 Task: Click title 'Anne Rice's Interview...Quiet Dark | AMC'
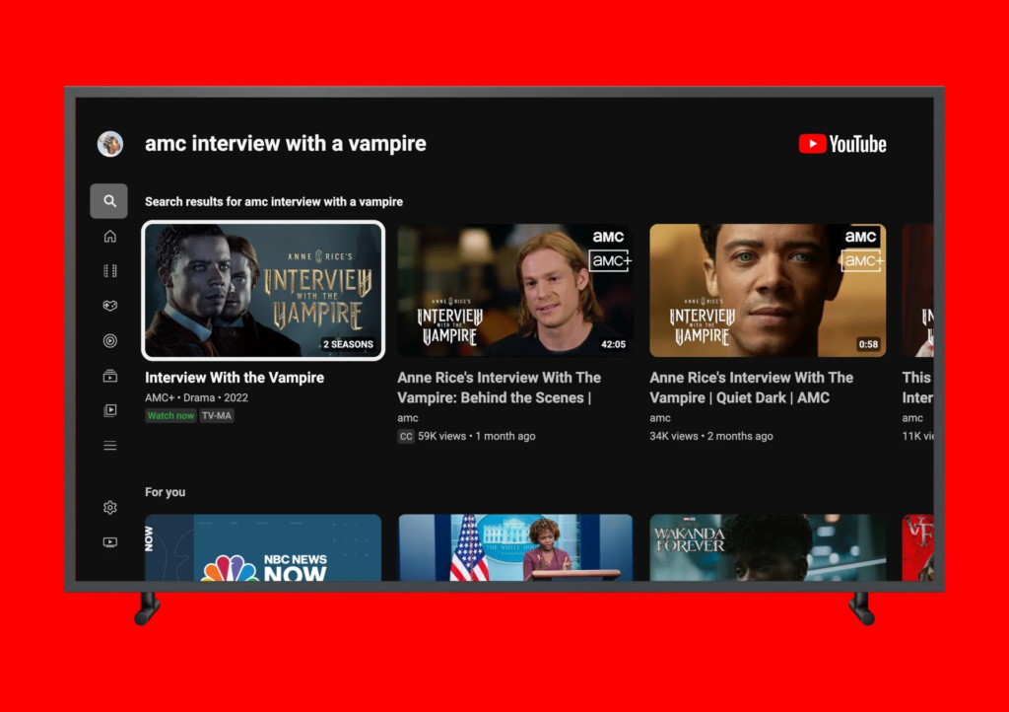751,388
